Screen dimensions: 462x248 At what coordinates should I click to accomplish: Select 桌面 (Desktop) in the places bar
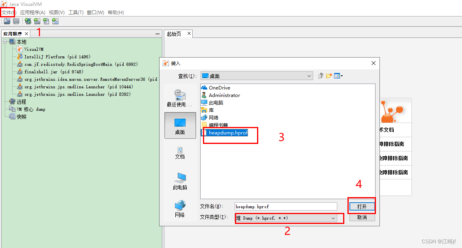tap(180, 126)
